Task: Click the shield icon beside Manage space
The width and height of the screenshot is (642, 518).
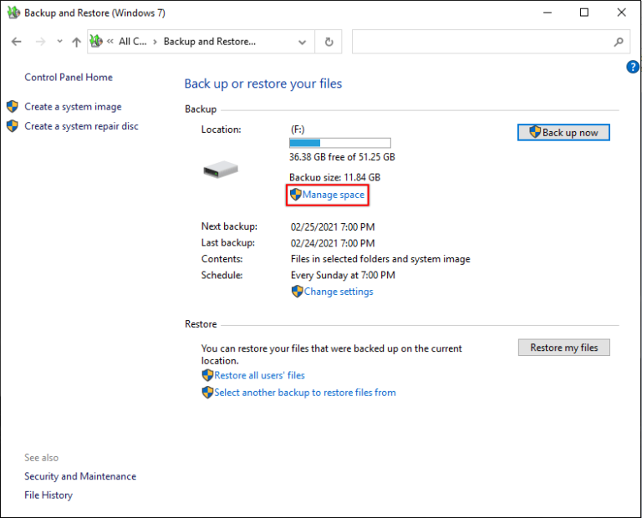Action: pyautogui.click(x=296, y=195)
